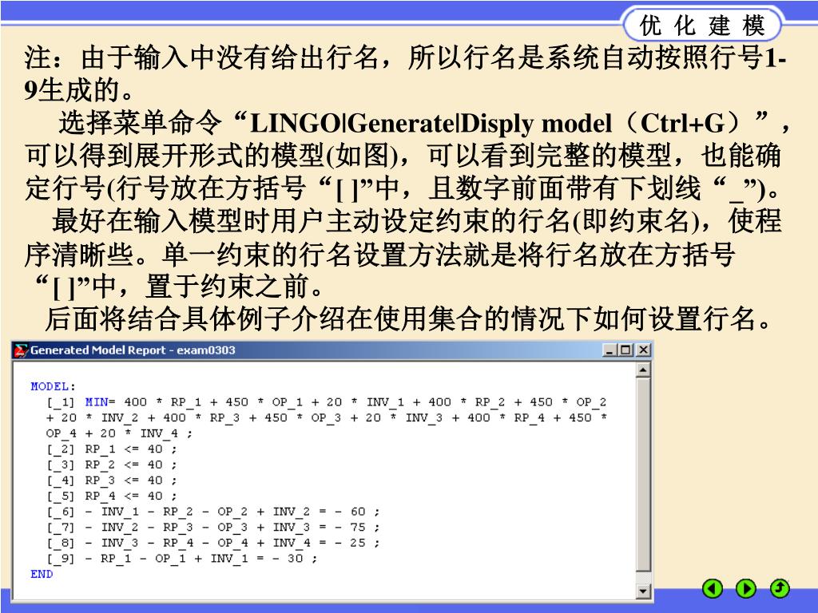Click the title bar text 'Generated Model Report - exam0303'

[133, 350]
